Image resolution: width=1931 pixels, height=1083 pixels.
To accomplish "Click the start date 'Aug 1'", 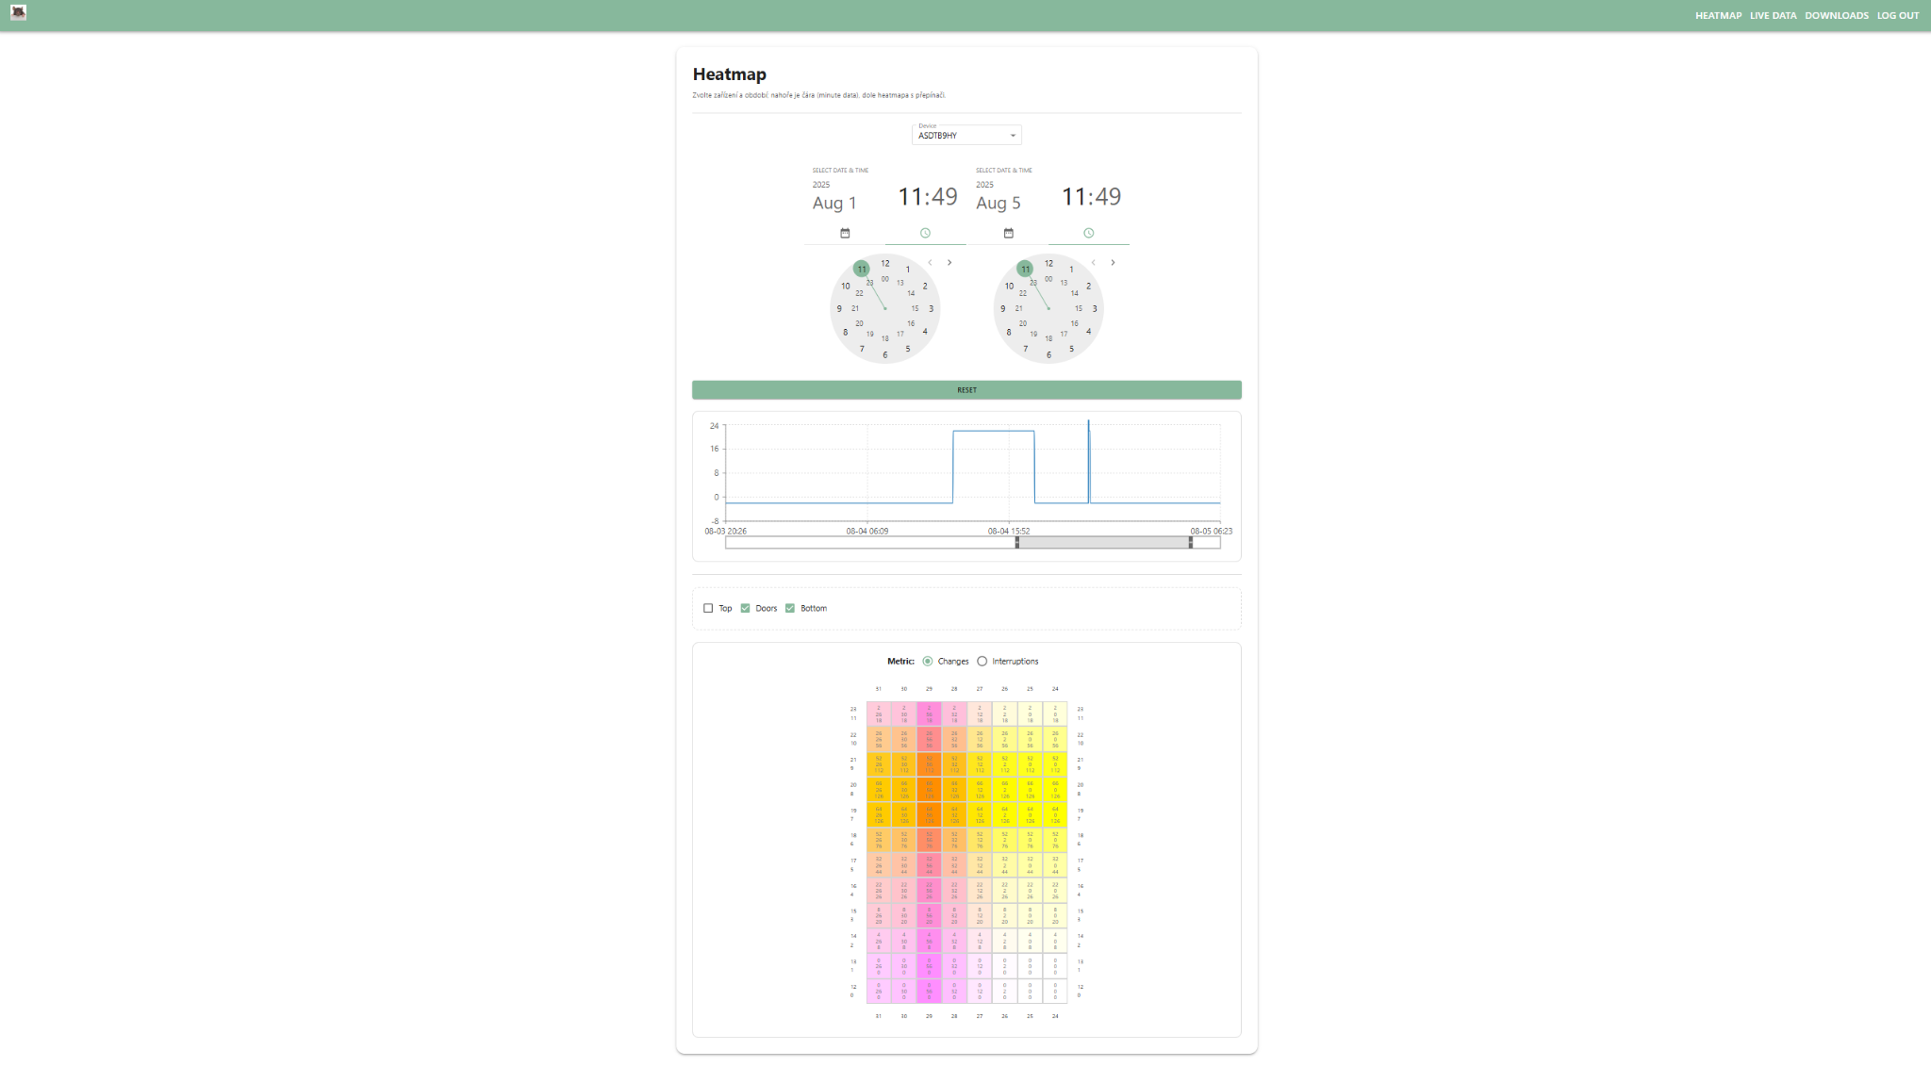I will [x=834, y=204].
